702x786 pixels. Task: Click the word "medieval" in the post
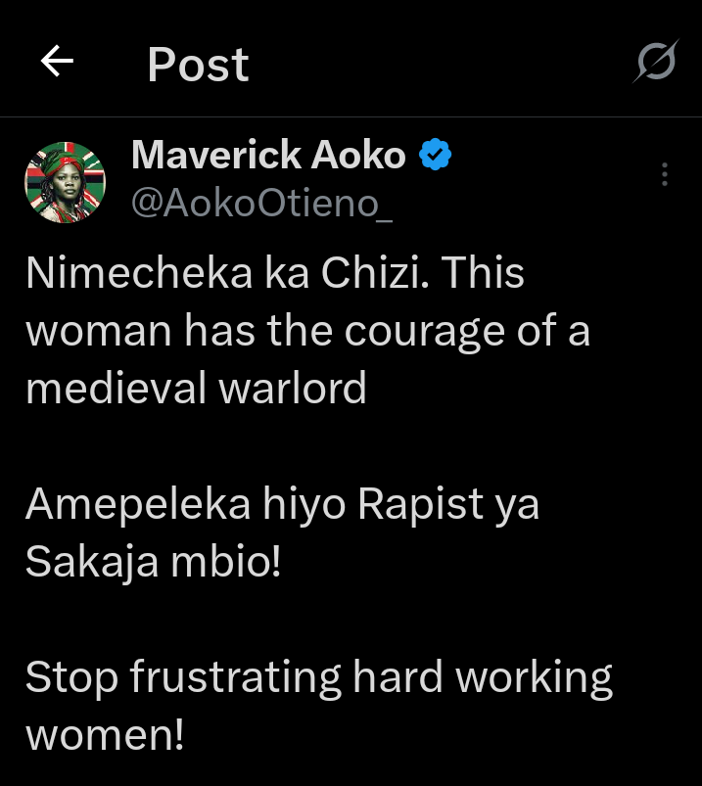[x=114, y=389]
